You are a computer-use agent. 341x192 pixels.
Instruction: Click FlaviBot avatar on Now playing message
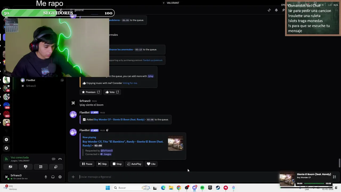(73, 132)
